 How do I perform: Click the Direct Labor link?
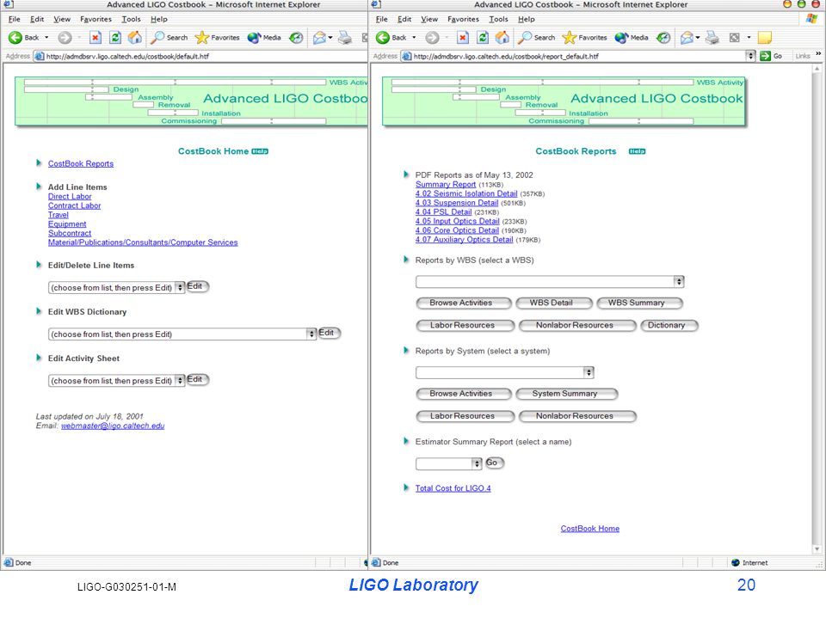pos(70,196)
